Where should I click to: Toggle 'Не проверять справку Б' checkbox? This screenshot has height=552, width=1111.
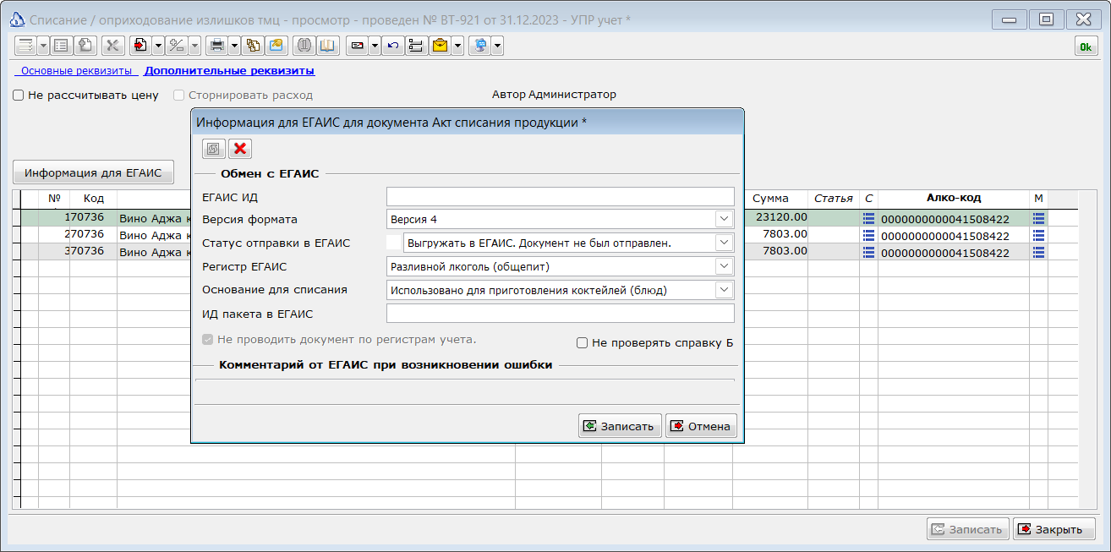coord(582,343)
